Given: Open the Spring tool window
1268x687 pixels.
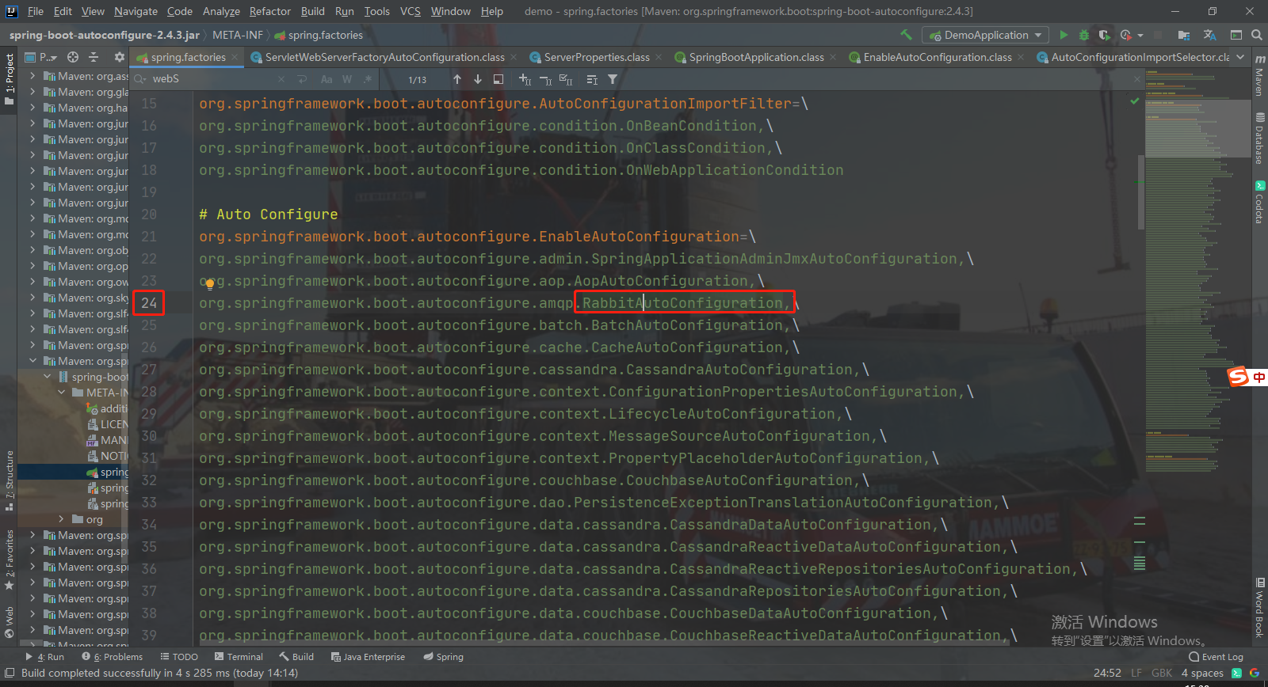Looking at the screenshot, I should pyautogui.click(x=444, y=657).
